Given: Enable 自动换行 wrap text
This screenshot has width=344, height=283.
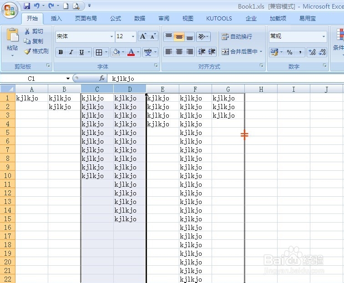Looking at the screenshot, I should 237,37.
